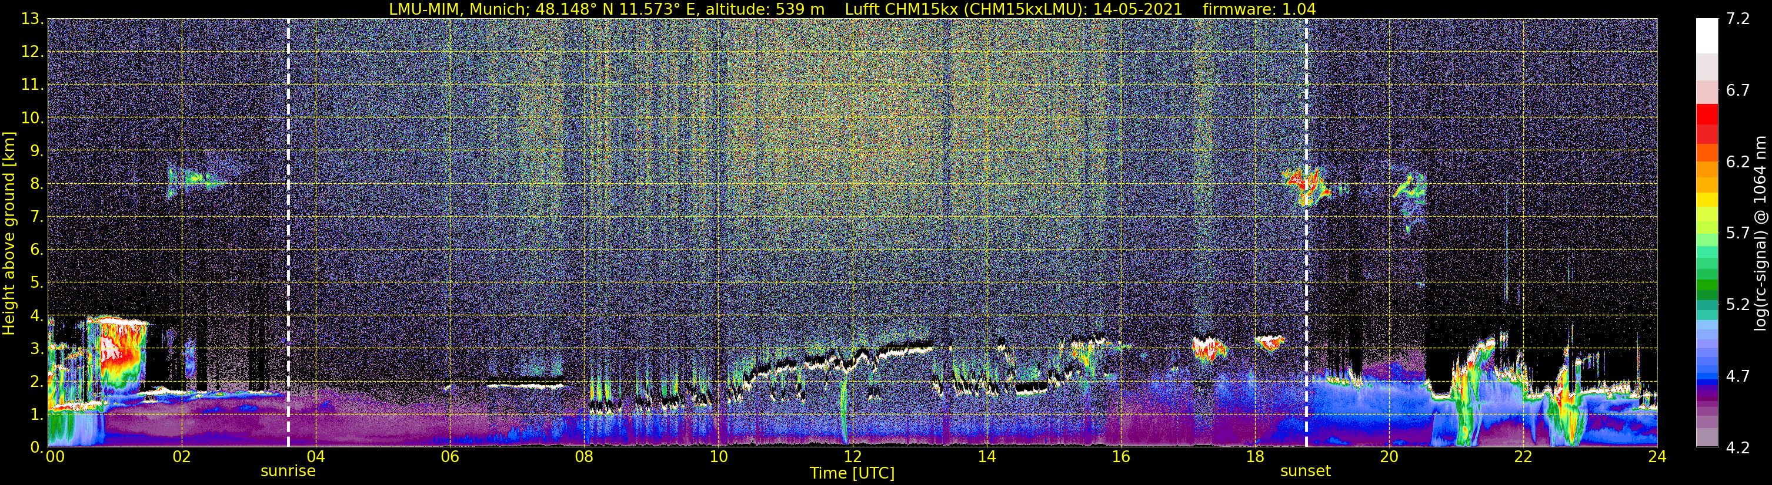The height and width of the screenshot is (485, 1772).
Task: Click the y-axis tick label '6.'
Action: tap(36, 250)
